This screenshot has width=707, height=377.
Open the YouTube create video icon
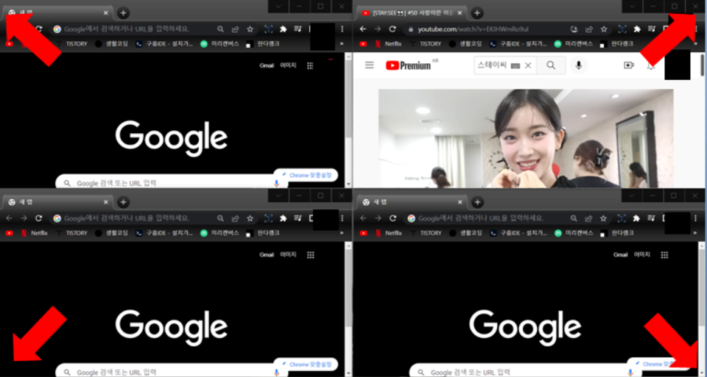pos(628,65)
